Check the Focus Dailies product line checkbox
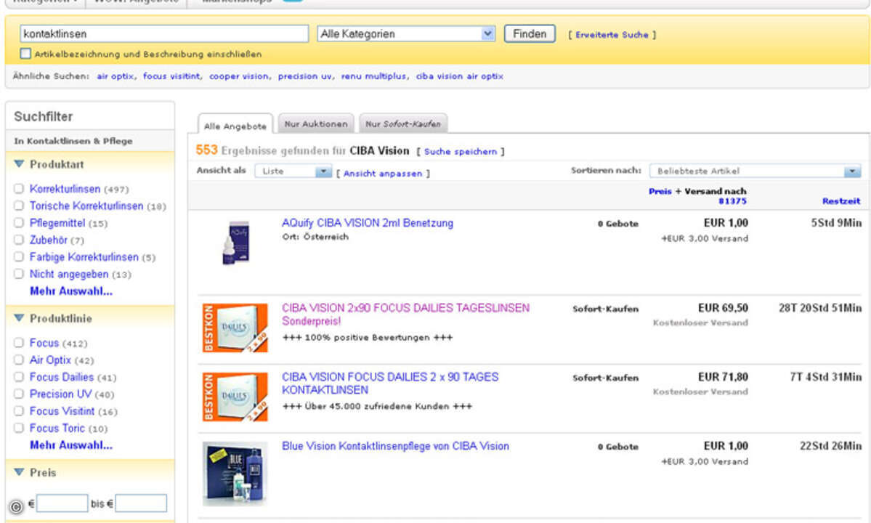This screenshot has width=871, height=523. [19, 377]
